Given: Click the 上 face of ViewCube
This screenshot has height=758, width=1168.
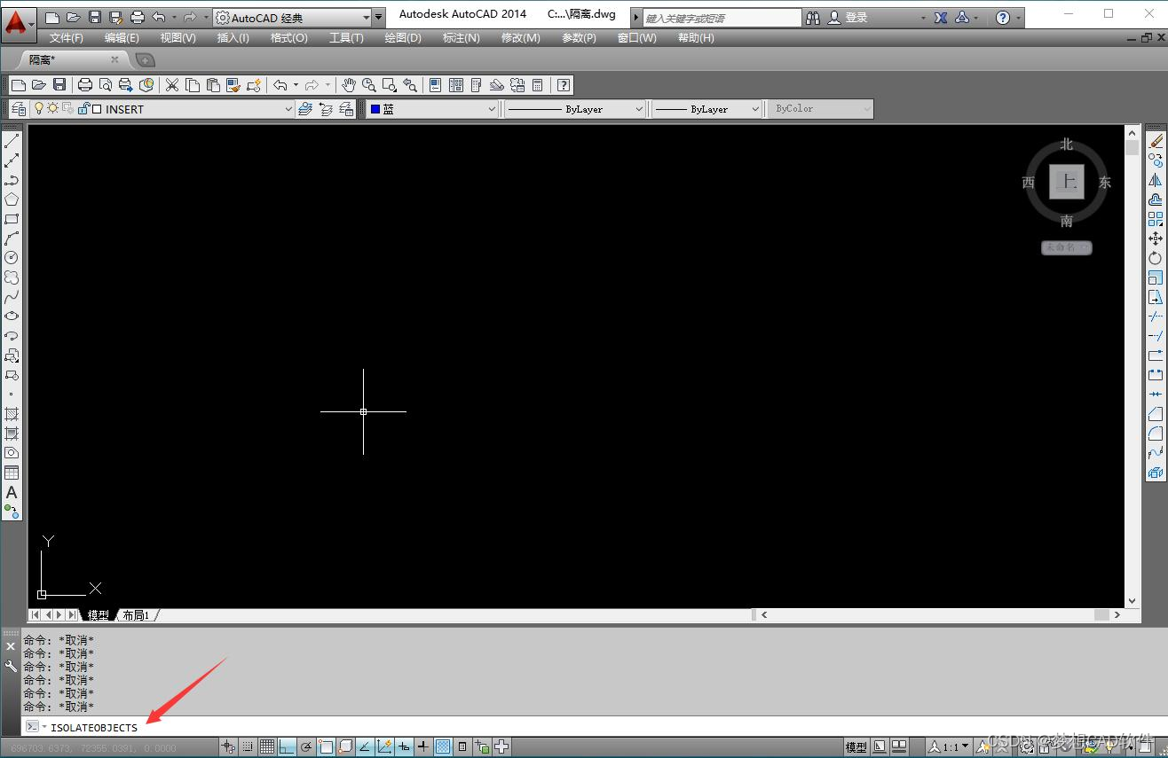Looking at the screenshot, I should click(x=1067, y=183).
